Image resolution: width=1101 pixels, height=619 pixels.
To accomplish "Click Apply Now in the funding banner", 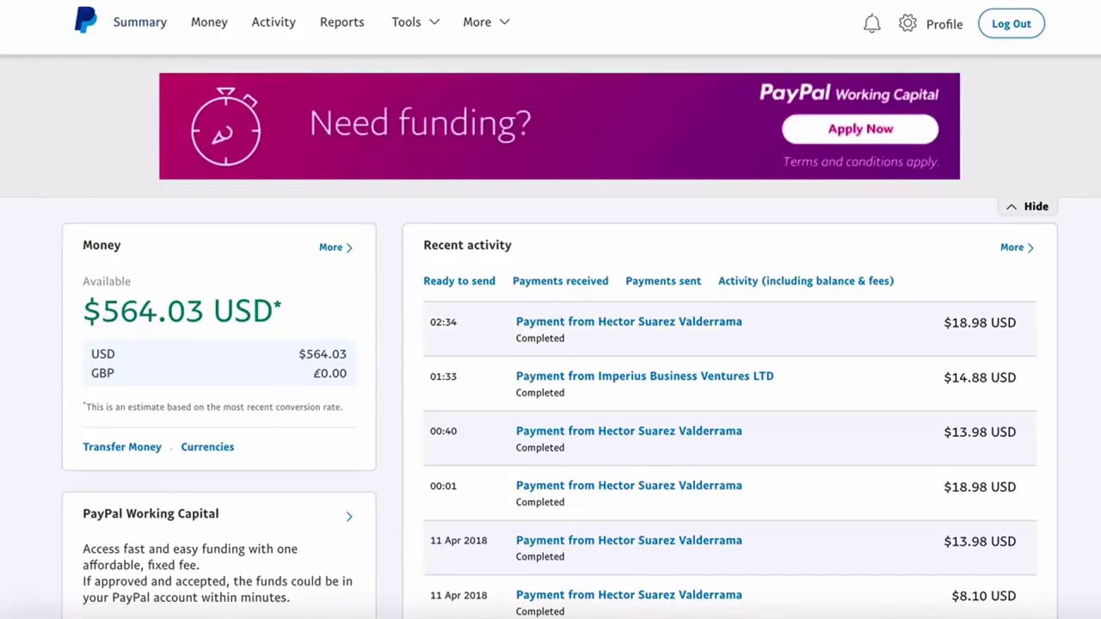I will 860,129.
